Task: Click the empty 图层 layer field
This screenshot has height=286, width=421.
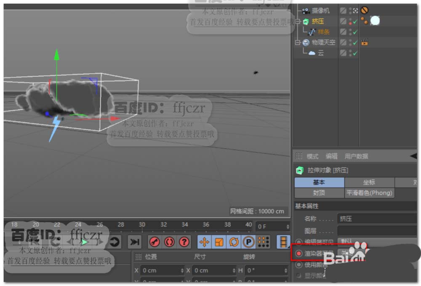Action: click(x=377, y=230)
